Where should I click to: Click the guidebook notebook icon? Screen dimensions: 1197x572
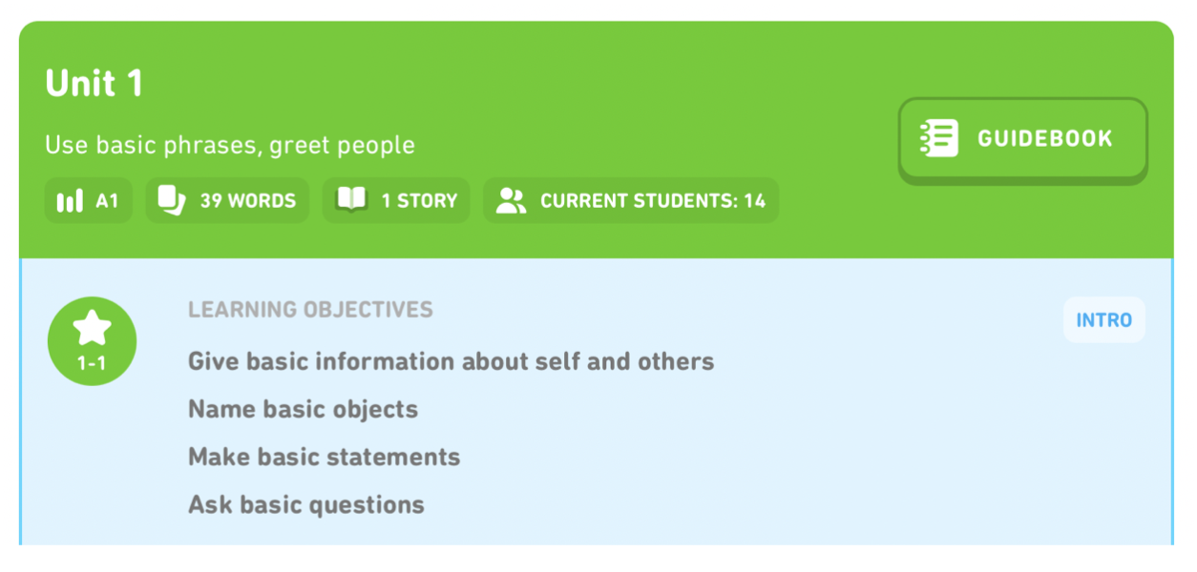pos(938,138)
